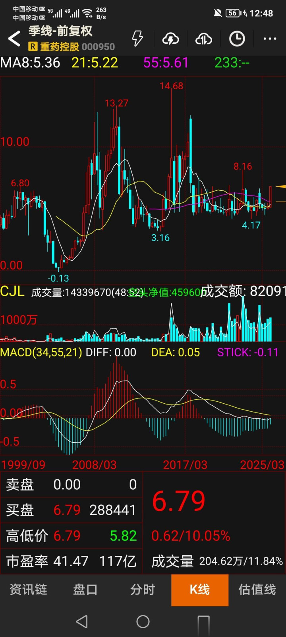Tap the 13.27 peak price label
This screenshot has height=637, width=286.
[x=116, y=103]
